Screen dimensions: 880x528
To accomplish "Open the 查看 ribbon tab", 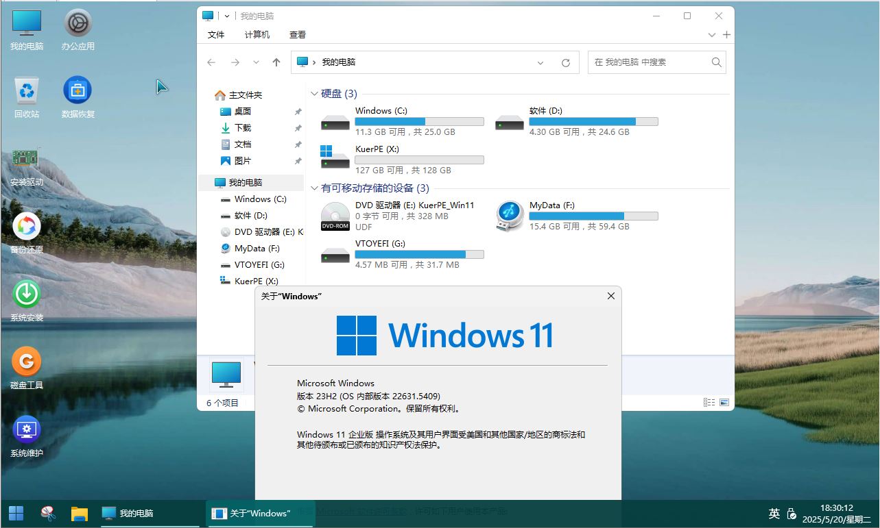I will [x=298, y=34].
